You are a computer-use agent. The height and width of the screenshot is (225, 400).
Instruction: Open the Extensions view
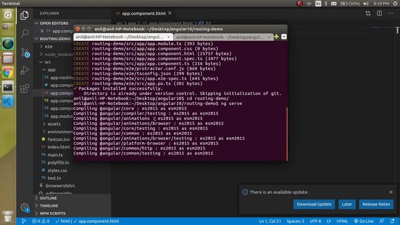pyautogui.click(x=24, y=89)
